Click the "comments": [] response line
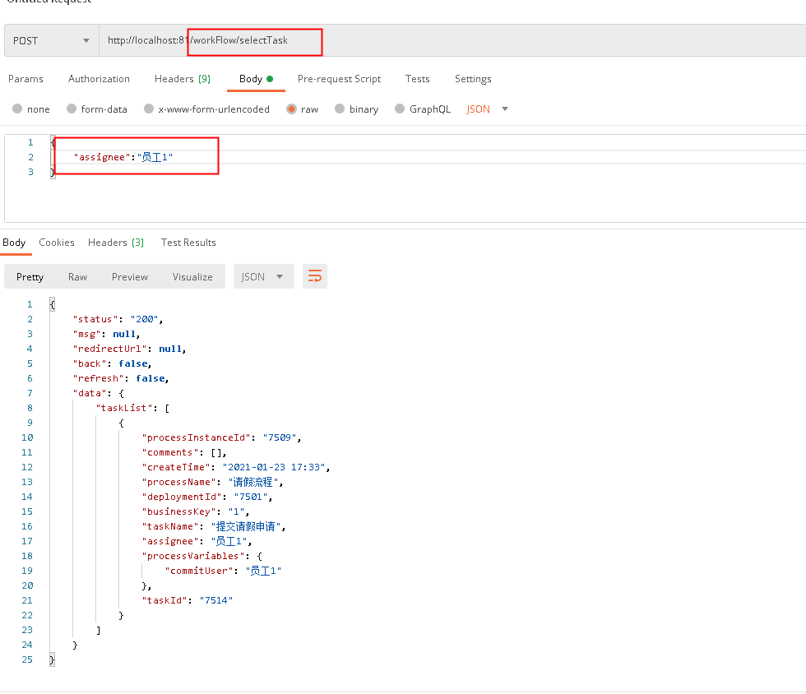 (184, 452)
